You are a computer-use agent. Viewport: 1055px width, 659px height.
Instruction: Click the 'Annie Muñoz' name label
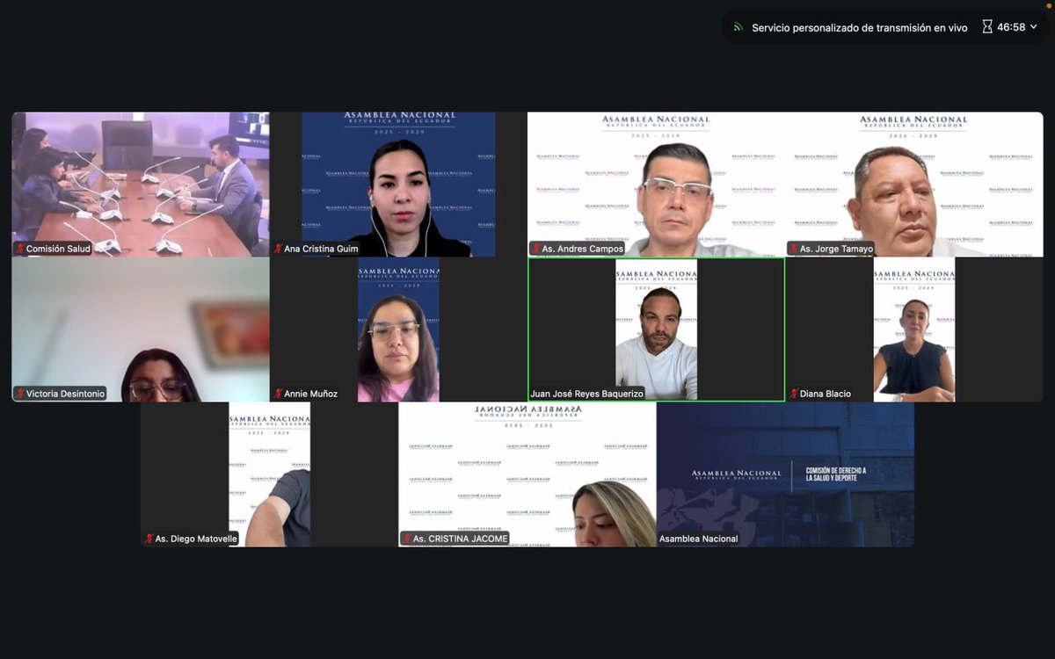point(310,394)
